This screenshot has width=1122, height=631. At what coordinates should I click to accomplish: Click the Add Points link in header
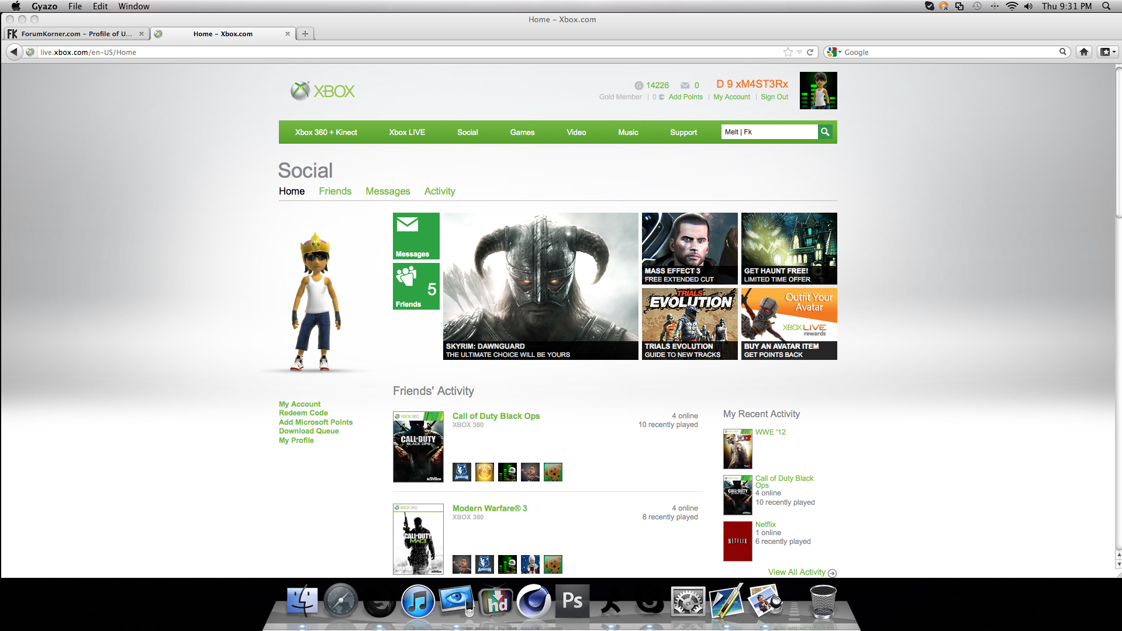685,97
